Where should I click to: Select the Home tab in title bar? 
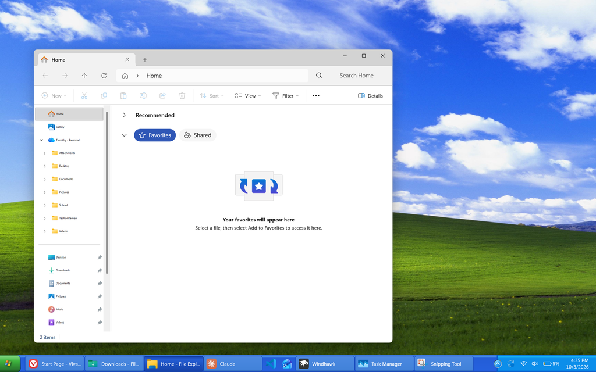coord(87,60)
